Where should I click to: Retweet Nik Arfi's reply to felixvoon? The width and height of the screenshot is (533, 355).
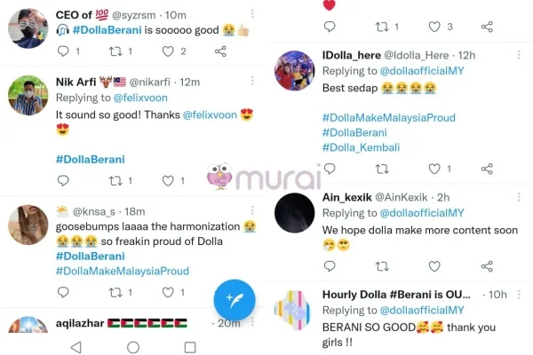tap(115, 181)
